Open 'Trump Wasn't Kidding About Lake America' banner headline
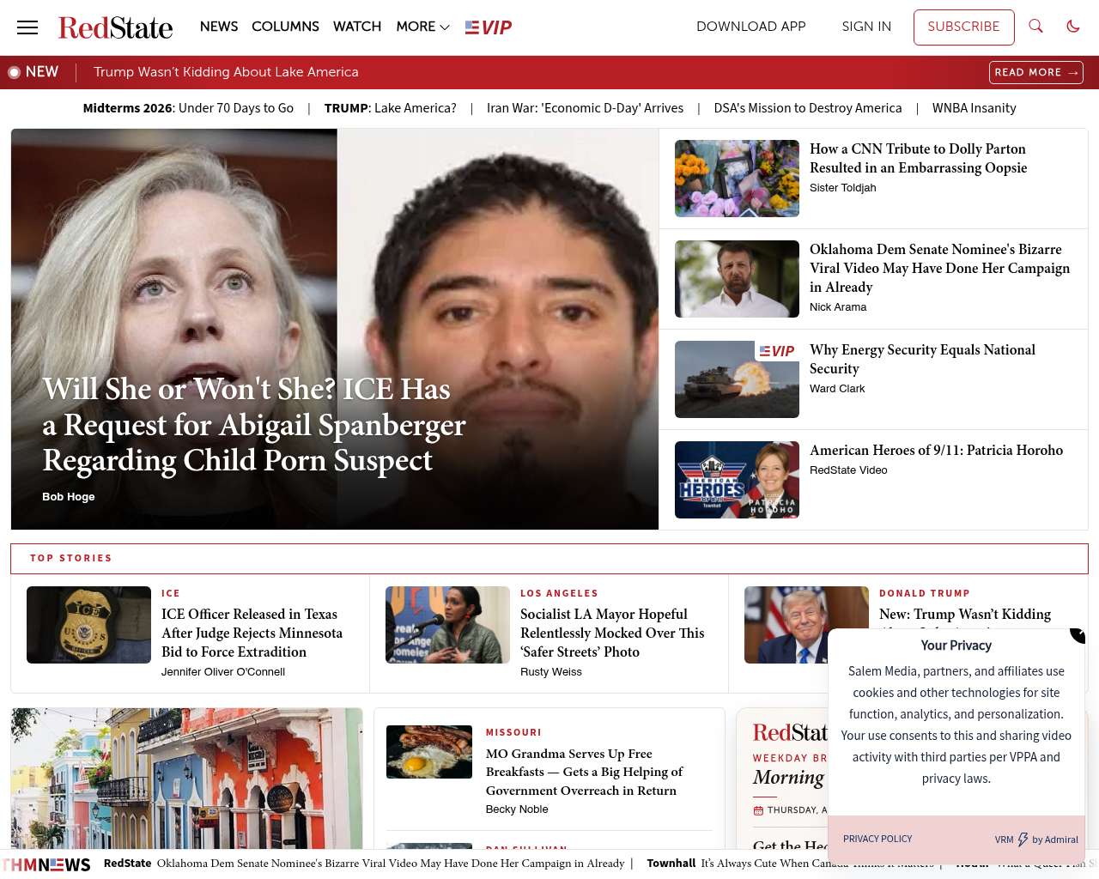Viewport: 1099px width, 879px height. [226, 72]
